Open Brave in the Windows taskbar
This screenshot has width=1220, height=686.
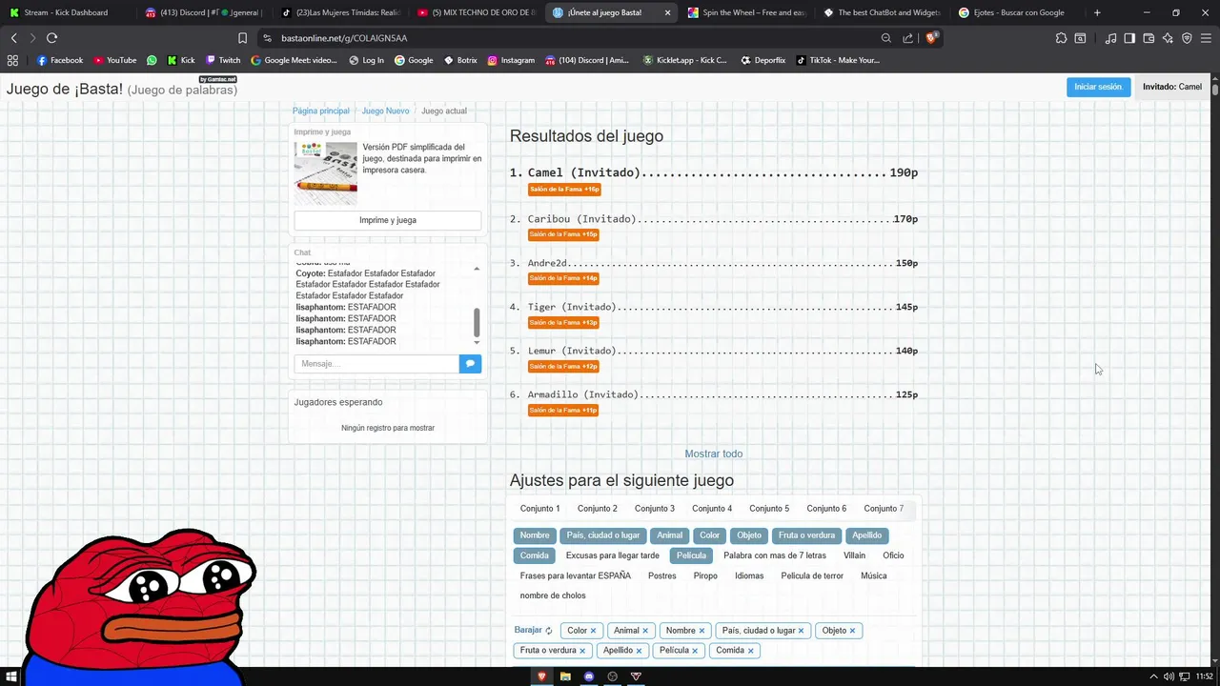(x=541, y=676)
